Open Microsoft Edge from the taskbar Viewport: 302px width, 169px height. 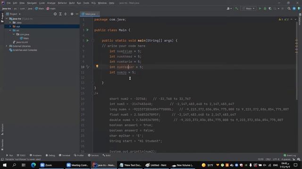pyautogui.click(x=34, y=165)
